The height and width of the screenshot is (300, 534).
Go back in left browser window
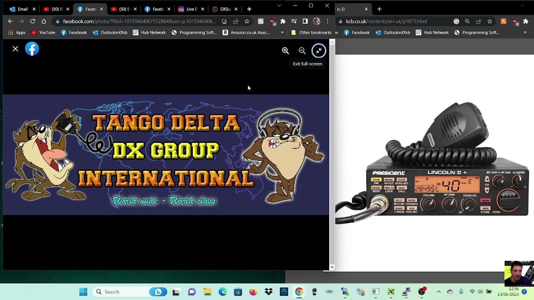pyautogui.click(x=10, y=21)
